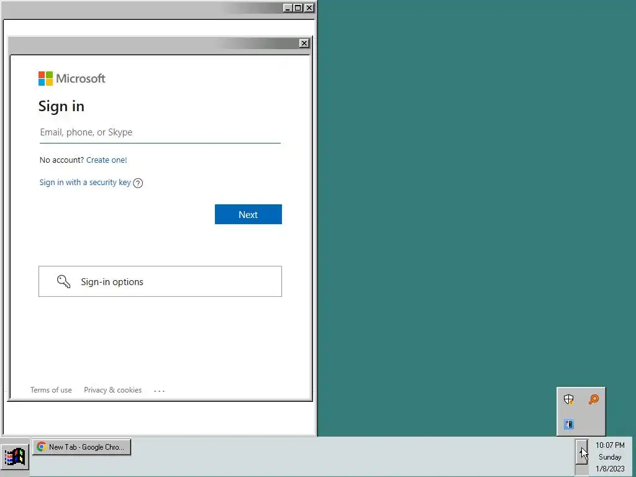Open Windows Security shield tray icon
Screen dimensions: 636x477
tap(569, 399)
